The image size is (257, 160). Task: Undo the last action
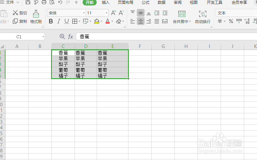[60, 2]
